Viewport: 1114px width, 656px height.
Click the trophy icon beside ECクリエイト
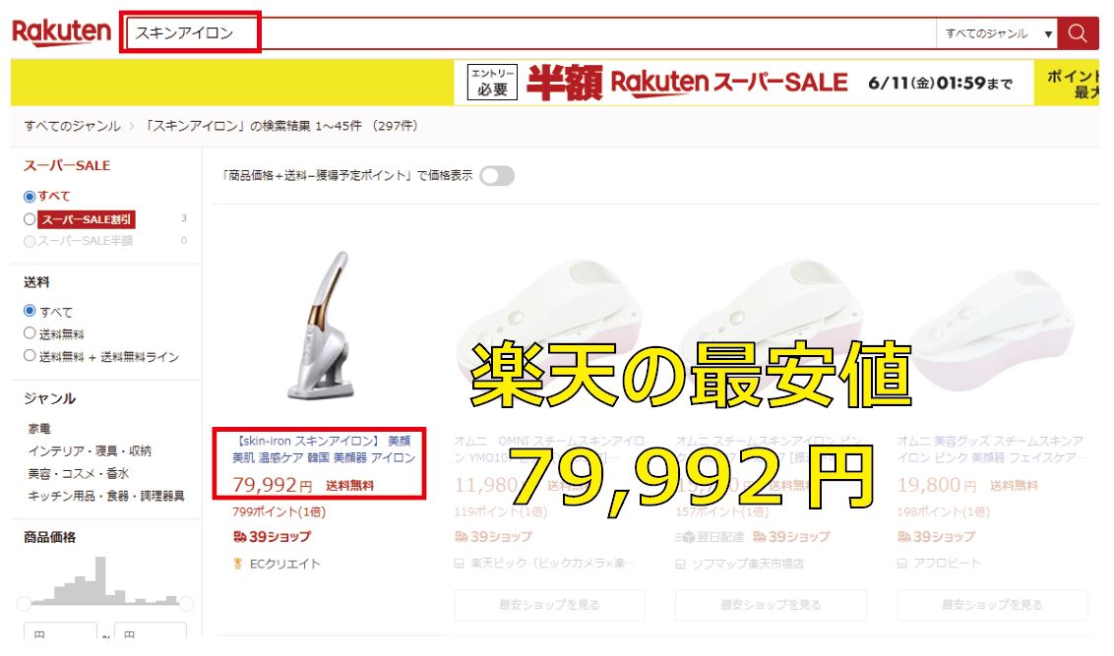click(x=238, y=564)
